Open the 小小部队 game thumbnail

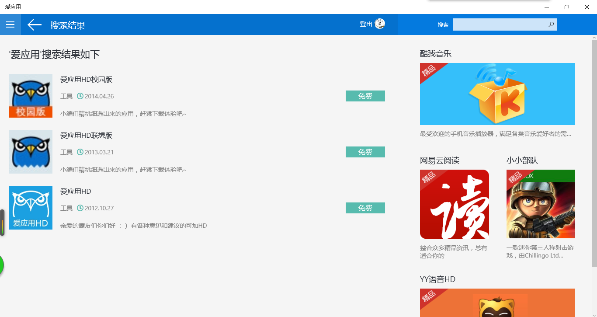point(541,204)
